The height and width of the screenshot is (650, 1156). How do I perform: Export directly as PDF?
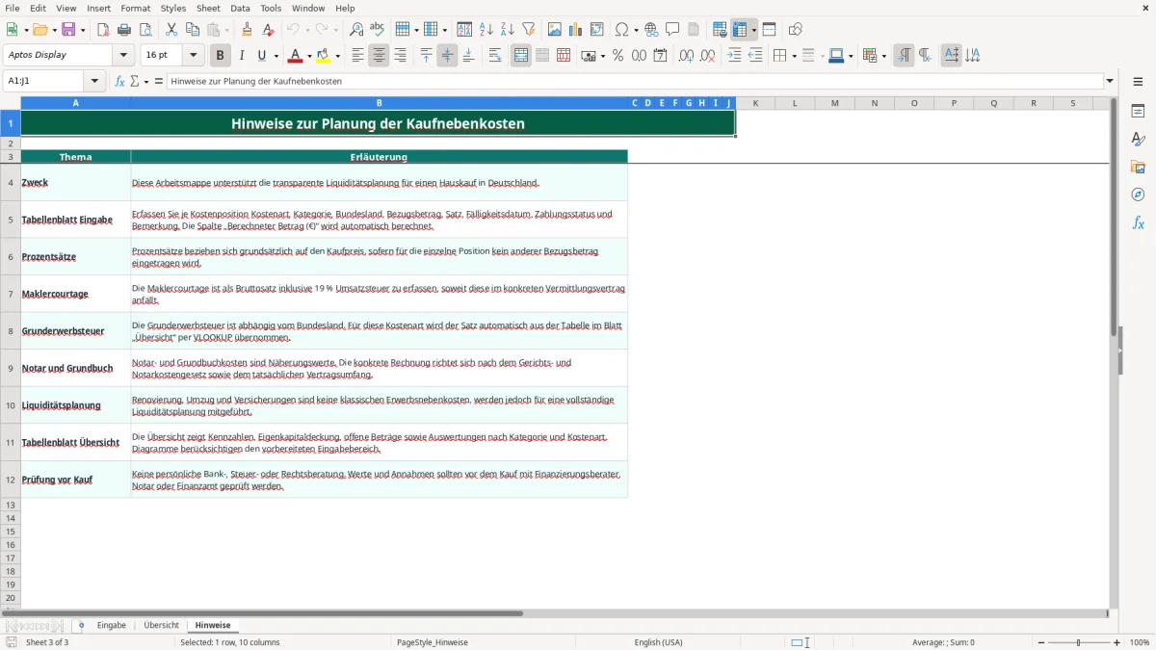coord(103,30)
